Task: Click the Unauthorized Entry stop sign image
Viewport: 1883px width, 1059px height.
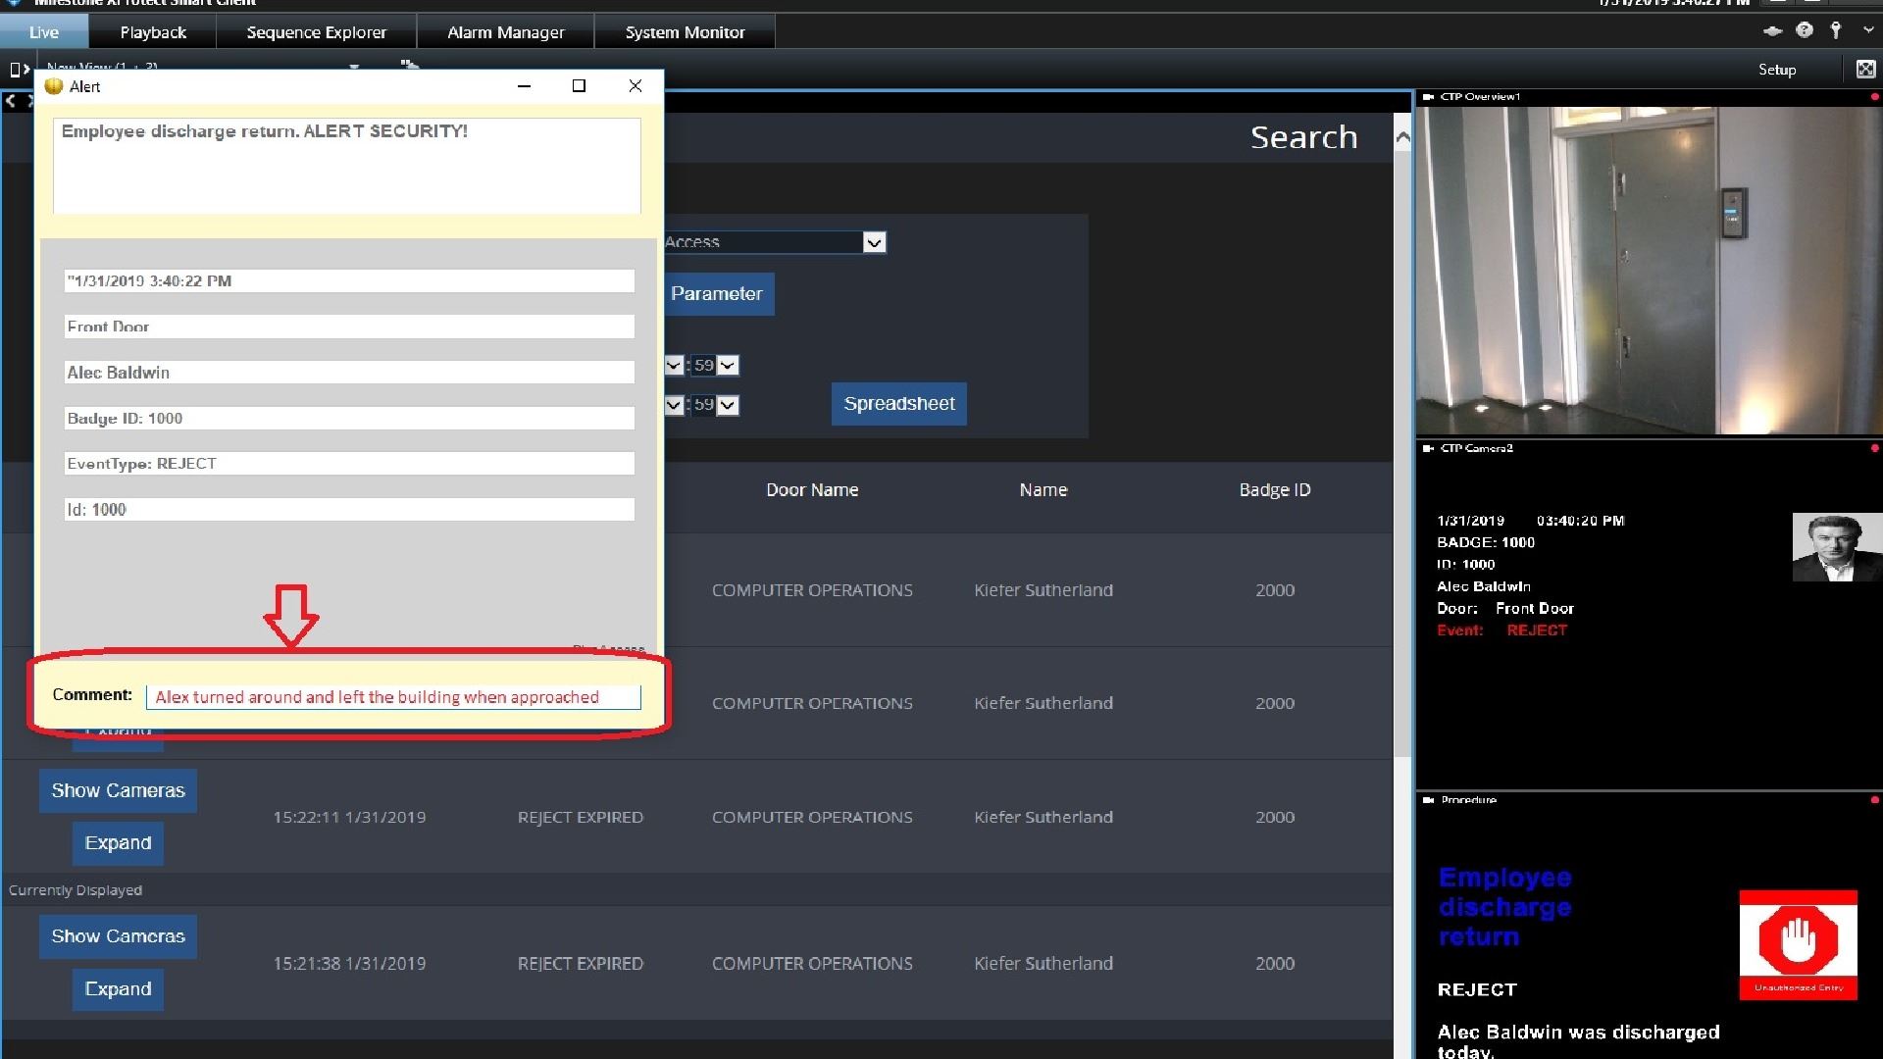Action: pos(1798,944)
